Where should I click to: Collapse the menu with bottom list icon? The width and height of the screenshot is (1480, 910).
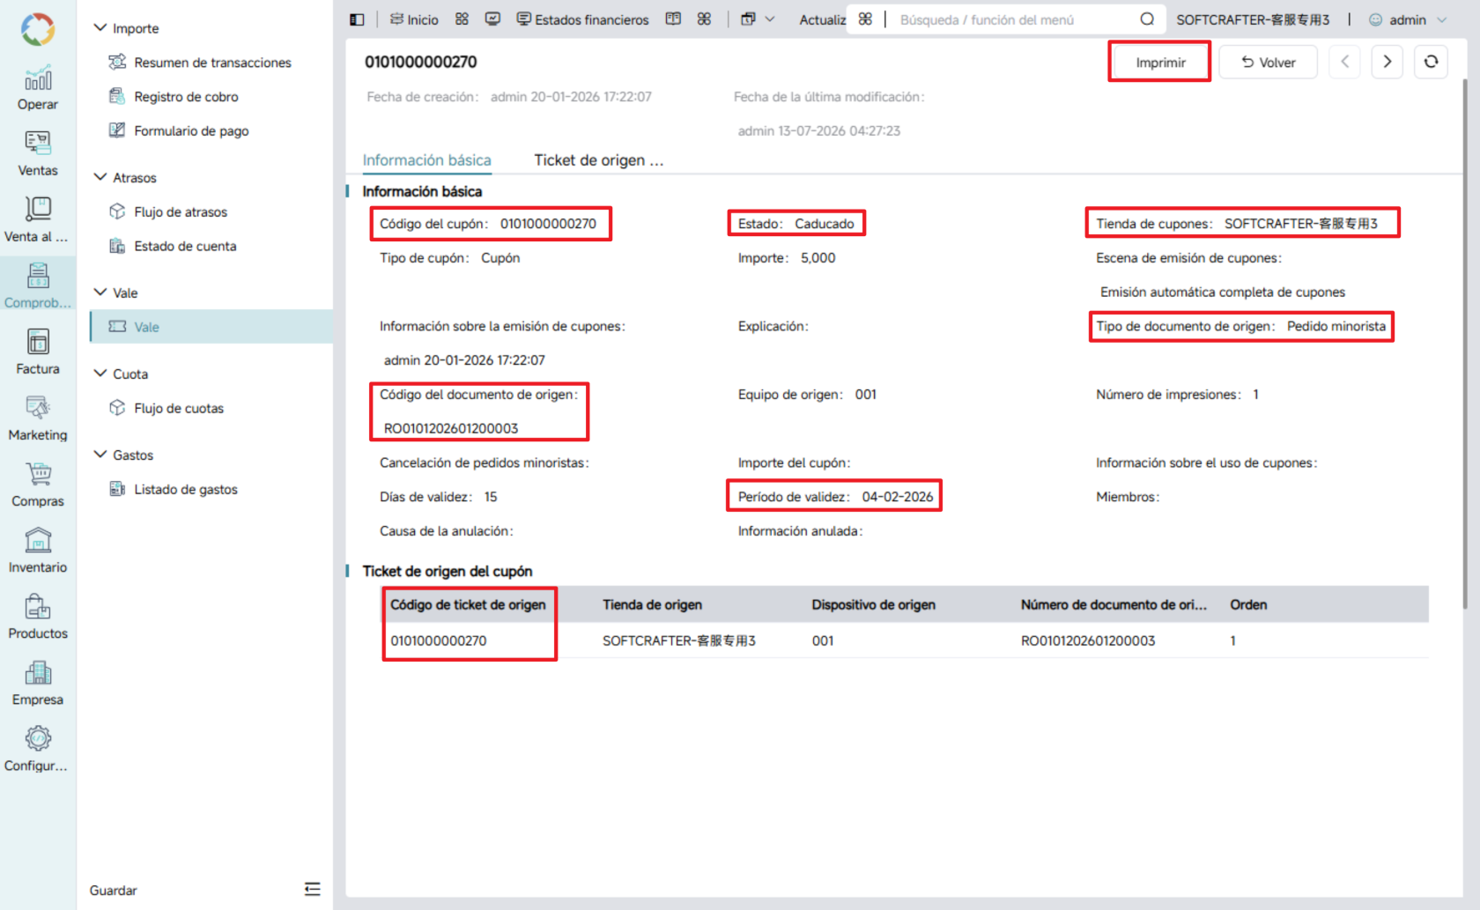(313, 889)
